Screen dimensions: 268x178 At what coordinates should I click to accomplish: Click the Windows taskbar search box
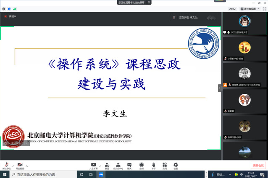42,174
